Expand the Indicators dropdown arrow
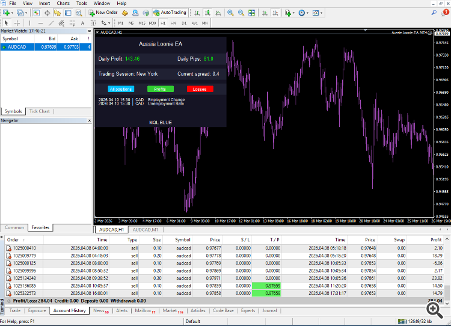Screen dimensions: 451x326 293,13
